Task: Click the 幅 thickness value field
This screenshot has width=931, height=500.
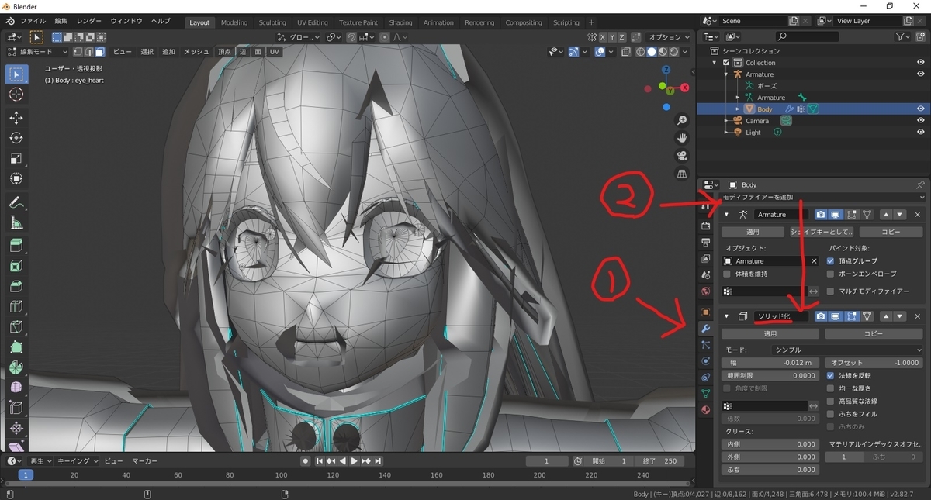Action: [x=770, y=363]
